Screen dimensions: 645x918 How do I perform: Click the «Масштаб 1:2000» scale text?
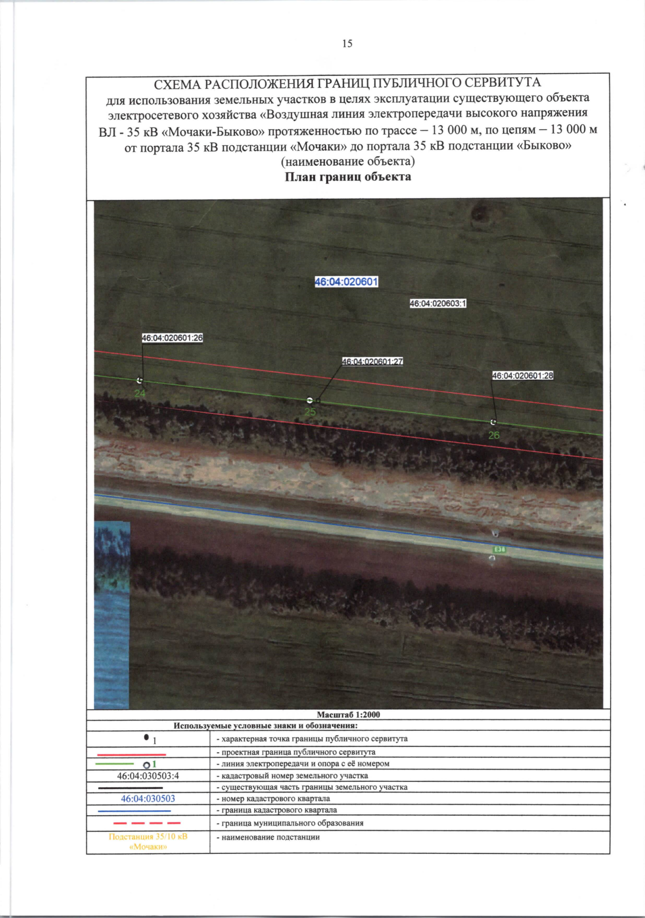click(x=348, y=715)
